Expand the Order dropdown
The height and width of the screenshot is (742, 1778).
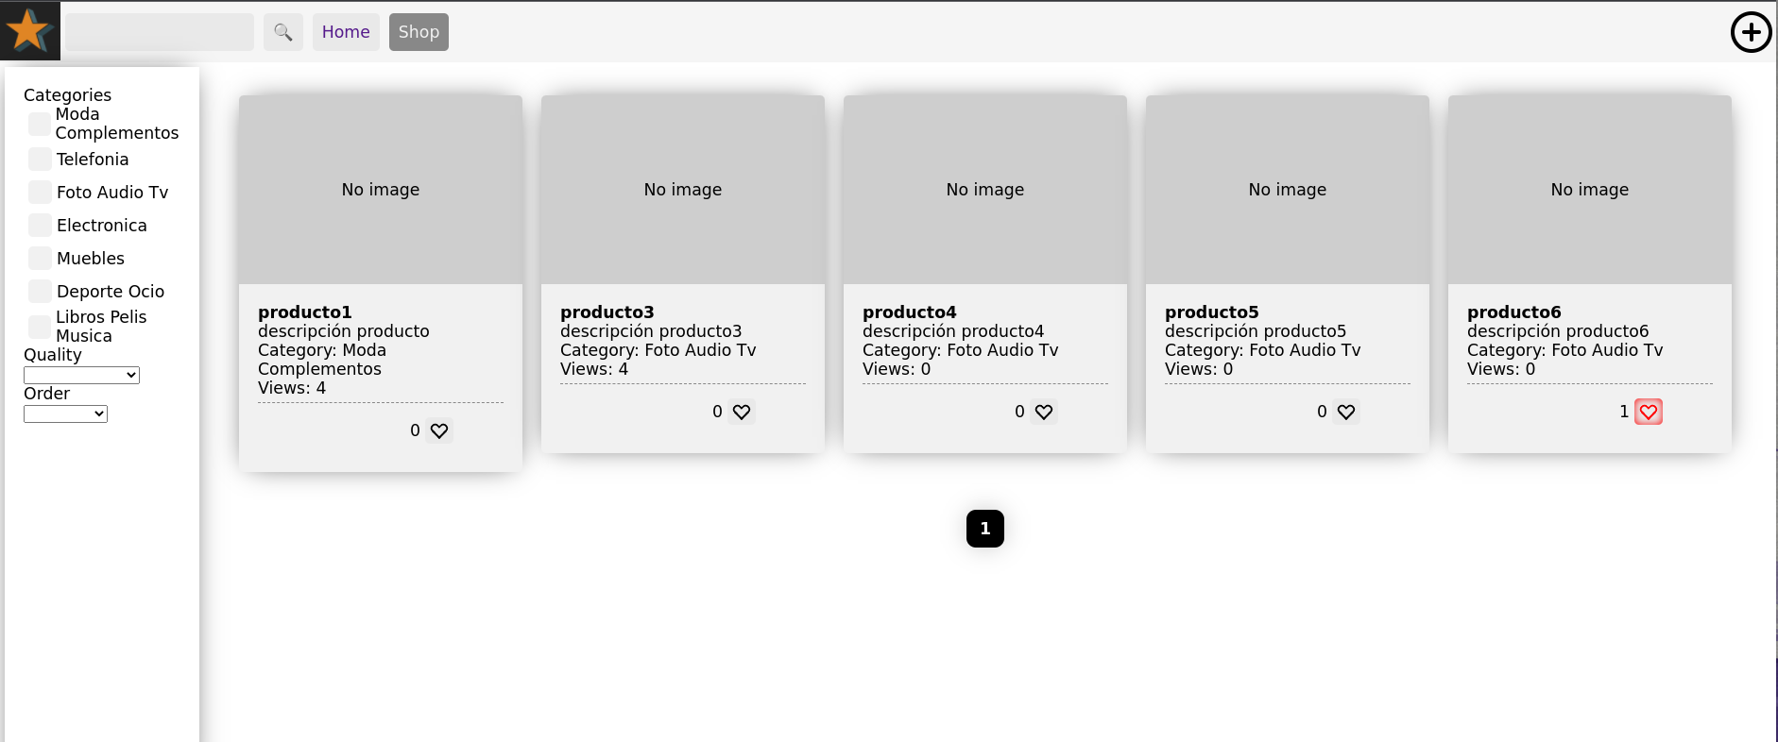(65, 413)
